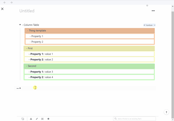Remove the kanban tag with its x

155,25
